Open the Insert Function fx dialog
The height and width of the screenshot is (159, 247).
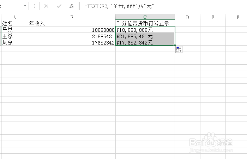coord(72,6)
